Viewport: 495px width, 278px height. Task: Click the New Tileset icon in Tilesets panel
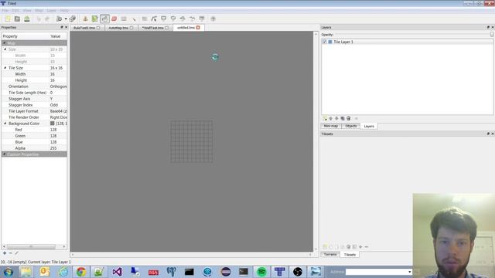click(325, 247)
